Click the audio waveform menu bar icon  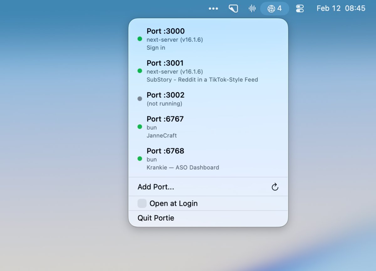(252, 8)
